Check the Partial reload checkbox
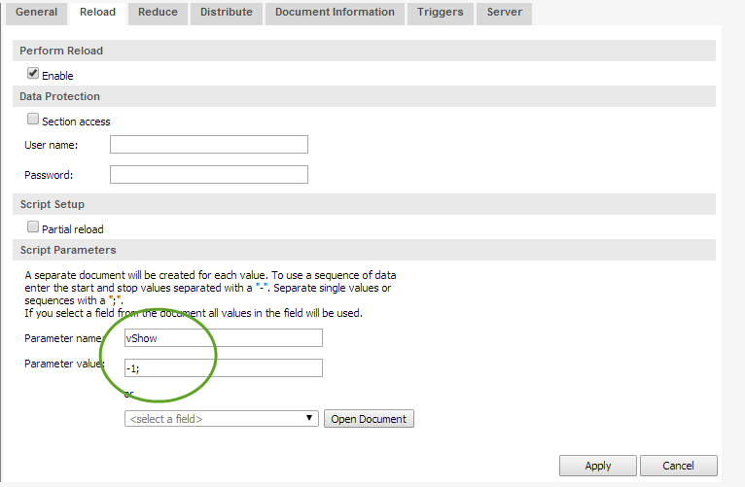Screen dimensions: 745x487 [33, 227]
